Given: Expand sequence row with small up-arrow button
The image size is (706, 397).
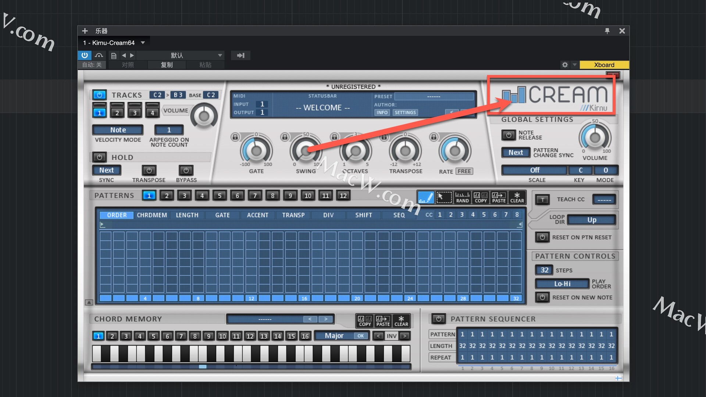Looking at the screenshot, I should 89,302.
